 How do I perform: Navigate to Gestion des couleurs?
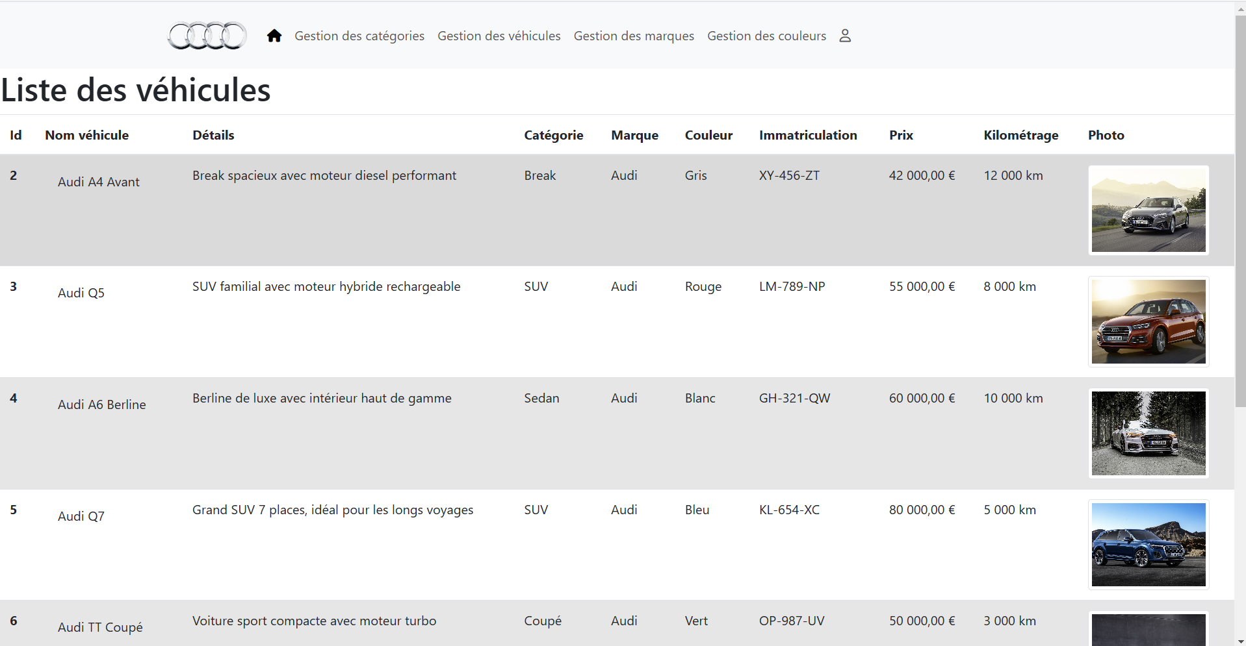[x=766, y=36]
